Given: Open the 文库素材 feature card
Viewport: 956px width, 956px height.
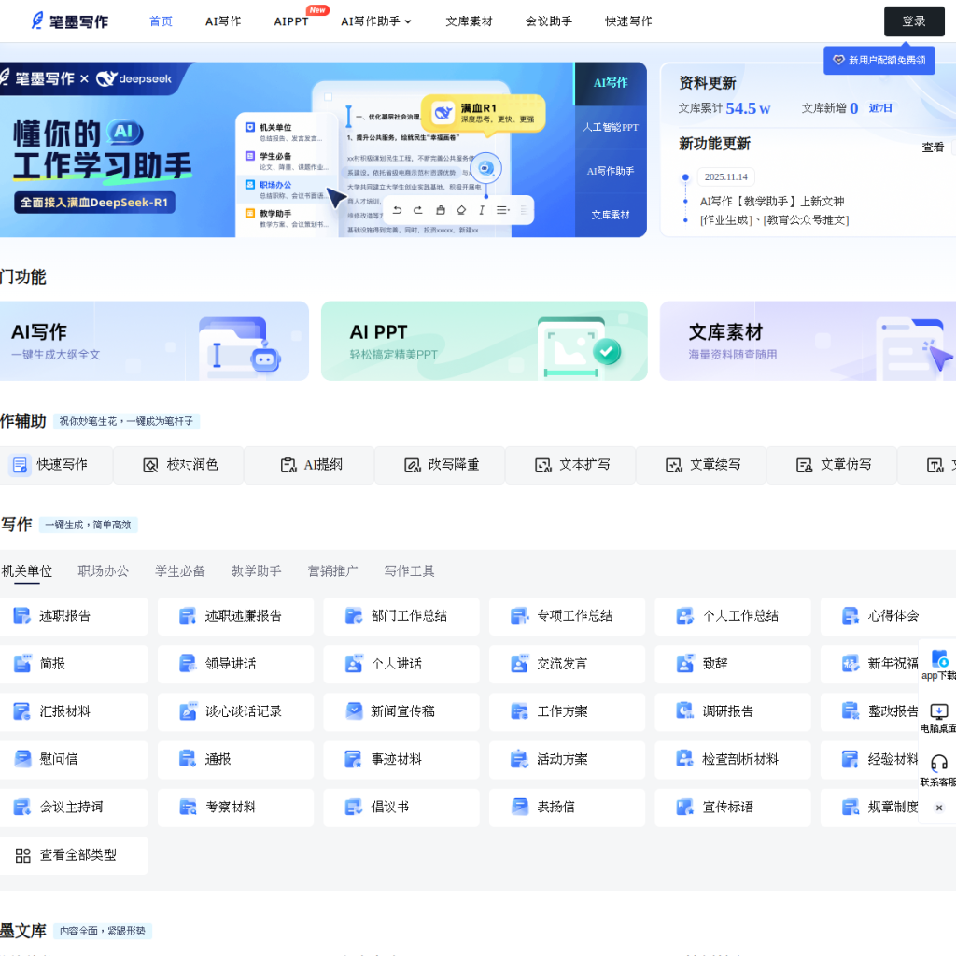Looking at the screenshot, I should click(x=808, y=341).
